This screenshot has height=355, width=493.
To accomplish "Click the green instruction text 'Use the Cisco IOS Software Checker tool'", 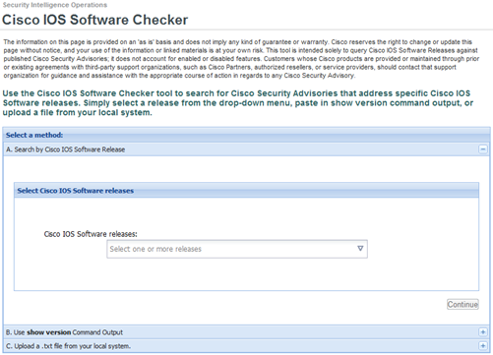I will coord(237,103).
